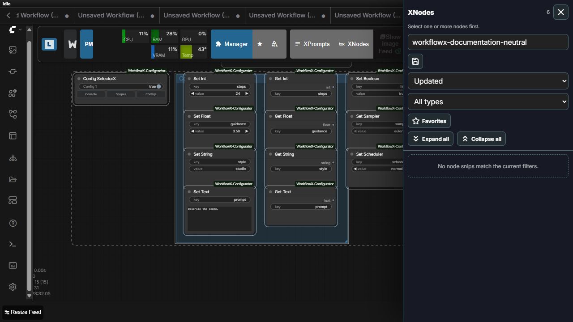Click the Resize Feed button
573x322 pixels.
coord(23,312)
